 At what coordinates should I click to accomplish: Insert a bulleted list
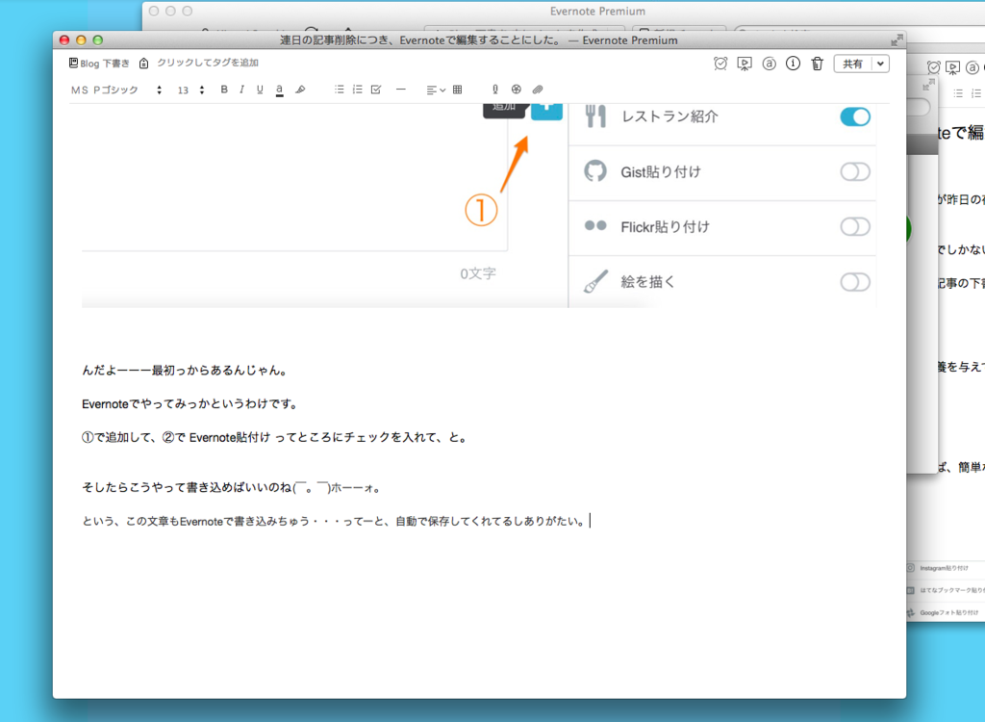tap(340, 90)
